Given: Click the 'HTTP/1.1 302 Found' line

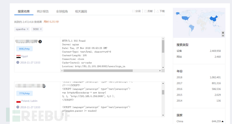Looking at the screenshot, I should (74, 41).
